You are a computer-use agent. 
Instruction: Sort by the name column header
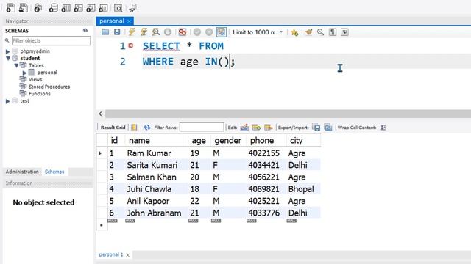156,140
